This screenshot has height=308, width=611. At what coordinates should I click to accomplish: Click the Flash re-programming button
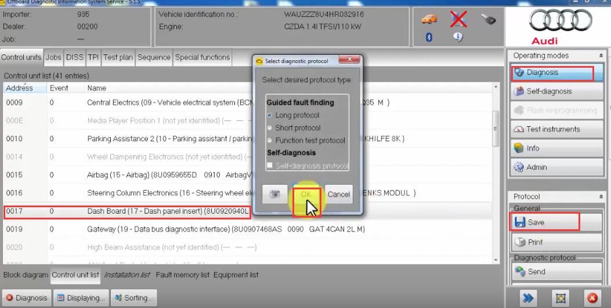point(557,111)
